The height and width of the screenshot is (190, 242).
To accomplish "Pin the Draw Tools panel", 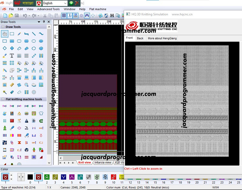I will [x=44, y=22].
